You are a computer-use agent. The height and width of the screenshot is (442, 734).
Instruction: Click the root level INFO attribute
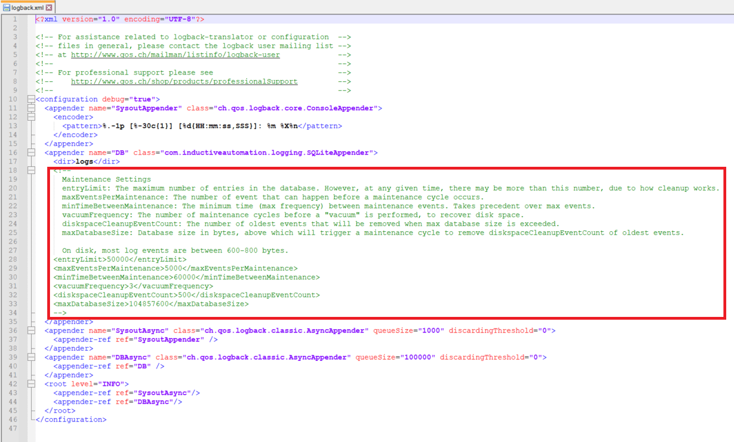pos(113,384)
